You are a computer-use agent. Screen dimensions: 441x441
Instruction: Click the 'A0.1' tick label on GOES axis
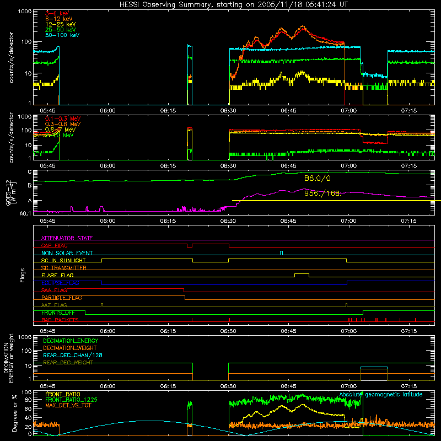tap(25, 213)
